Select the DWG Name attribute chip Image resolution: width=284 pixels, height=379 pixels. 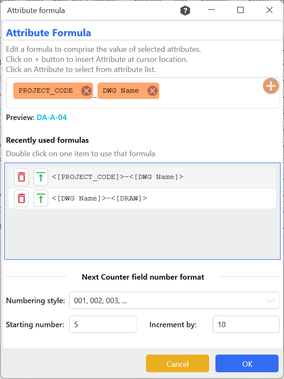[x=121, y=91]
